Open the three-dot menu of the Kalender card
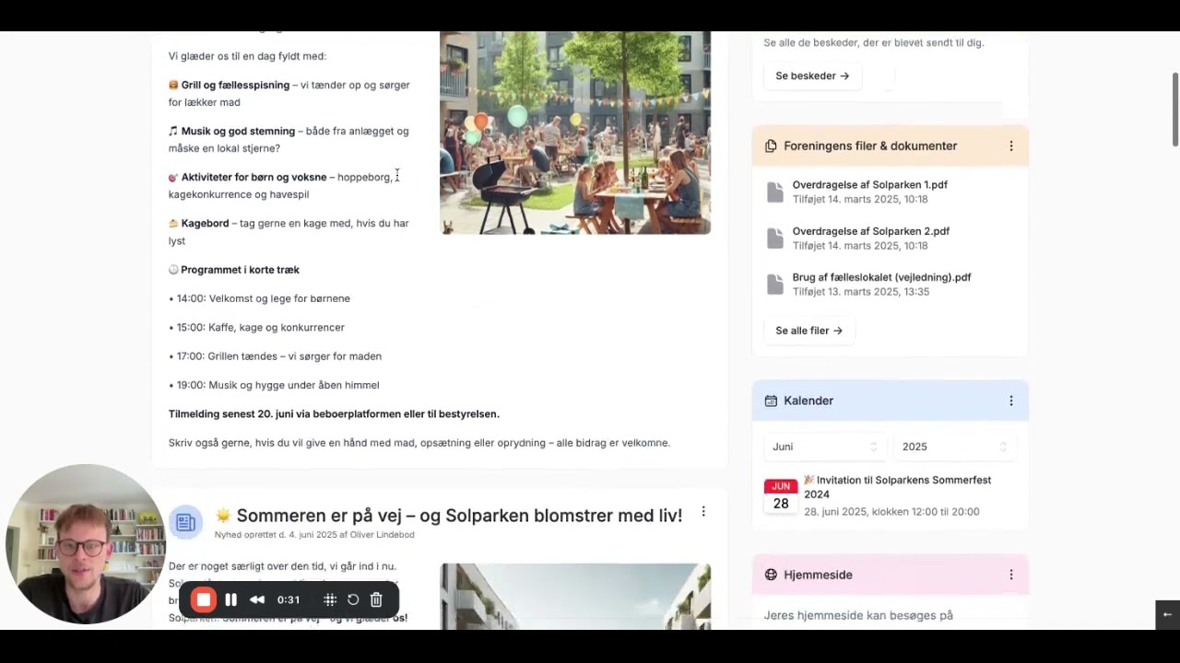 click(x=1011, y=401)
